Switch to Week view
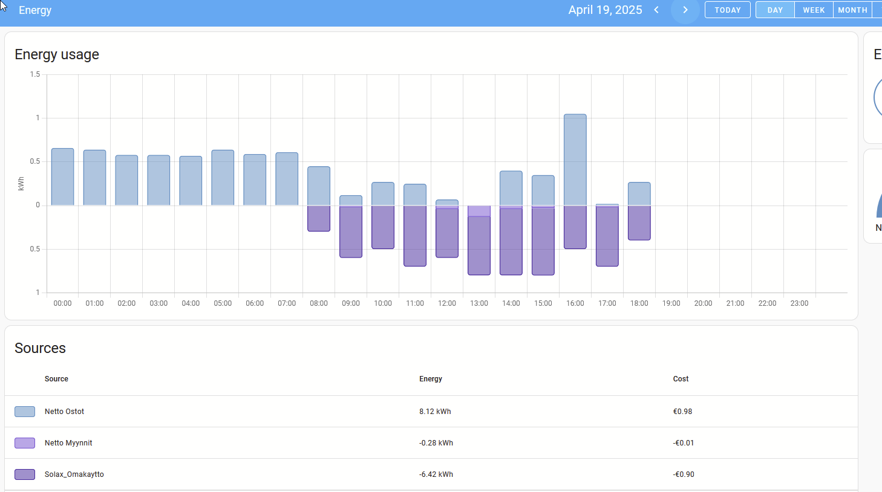The image size is (882, 492). click(814, 10)
